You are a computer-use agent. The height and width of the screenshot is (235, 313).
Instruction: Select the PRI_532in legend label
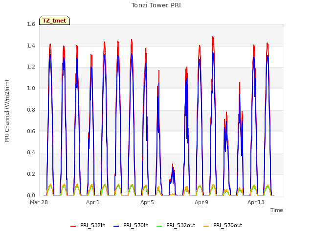click(x=92, y=225)
